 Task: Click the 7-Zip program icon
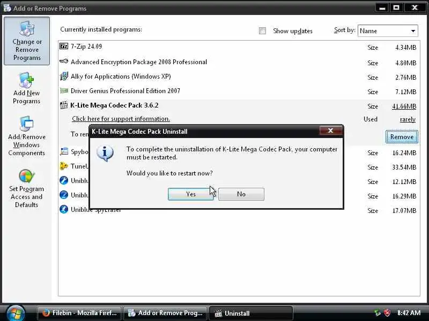(x=64, y=46)
